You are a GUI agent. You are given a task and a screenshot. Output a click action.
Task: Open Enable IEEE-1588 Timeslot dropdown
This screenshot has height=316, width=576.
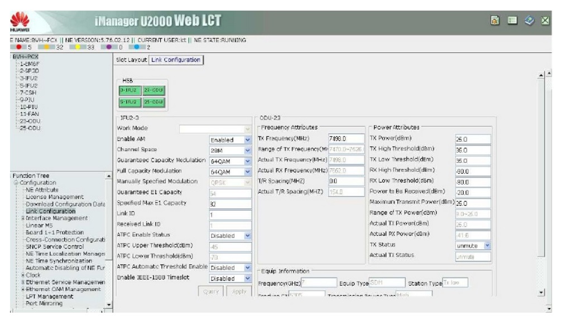[x=248, y=279]
